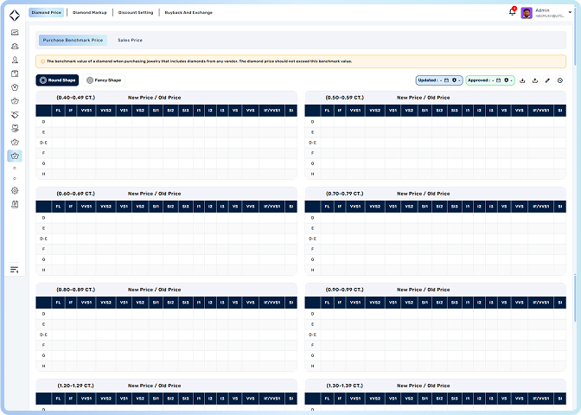This screenshot has height=415, width=581.
Task: Open the dashboard chart icon in sidebar
Action: click(15, 33)
